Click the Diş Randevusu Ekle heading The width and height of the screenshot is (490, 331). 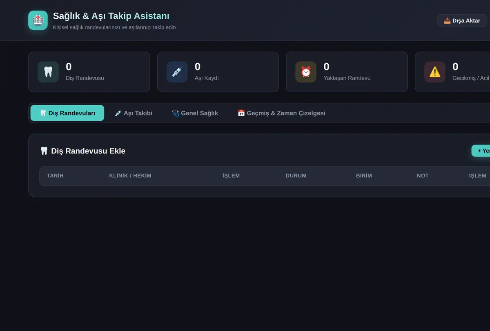tap(83, 151)
